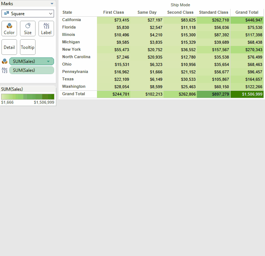Click the SUM(Sales) legend title
265x256 pixels.
pyautogui.click(x=12, y=89)
